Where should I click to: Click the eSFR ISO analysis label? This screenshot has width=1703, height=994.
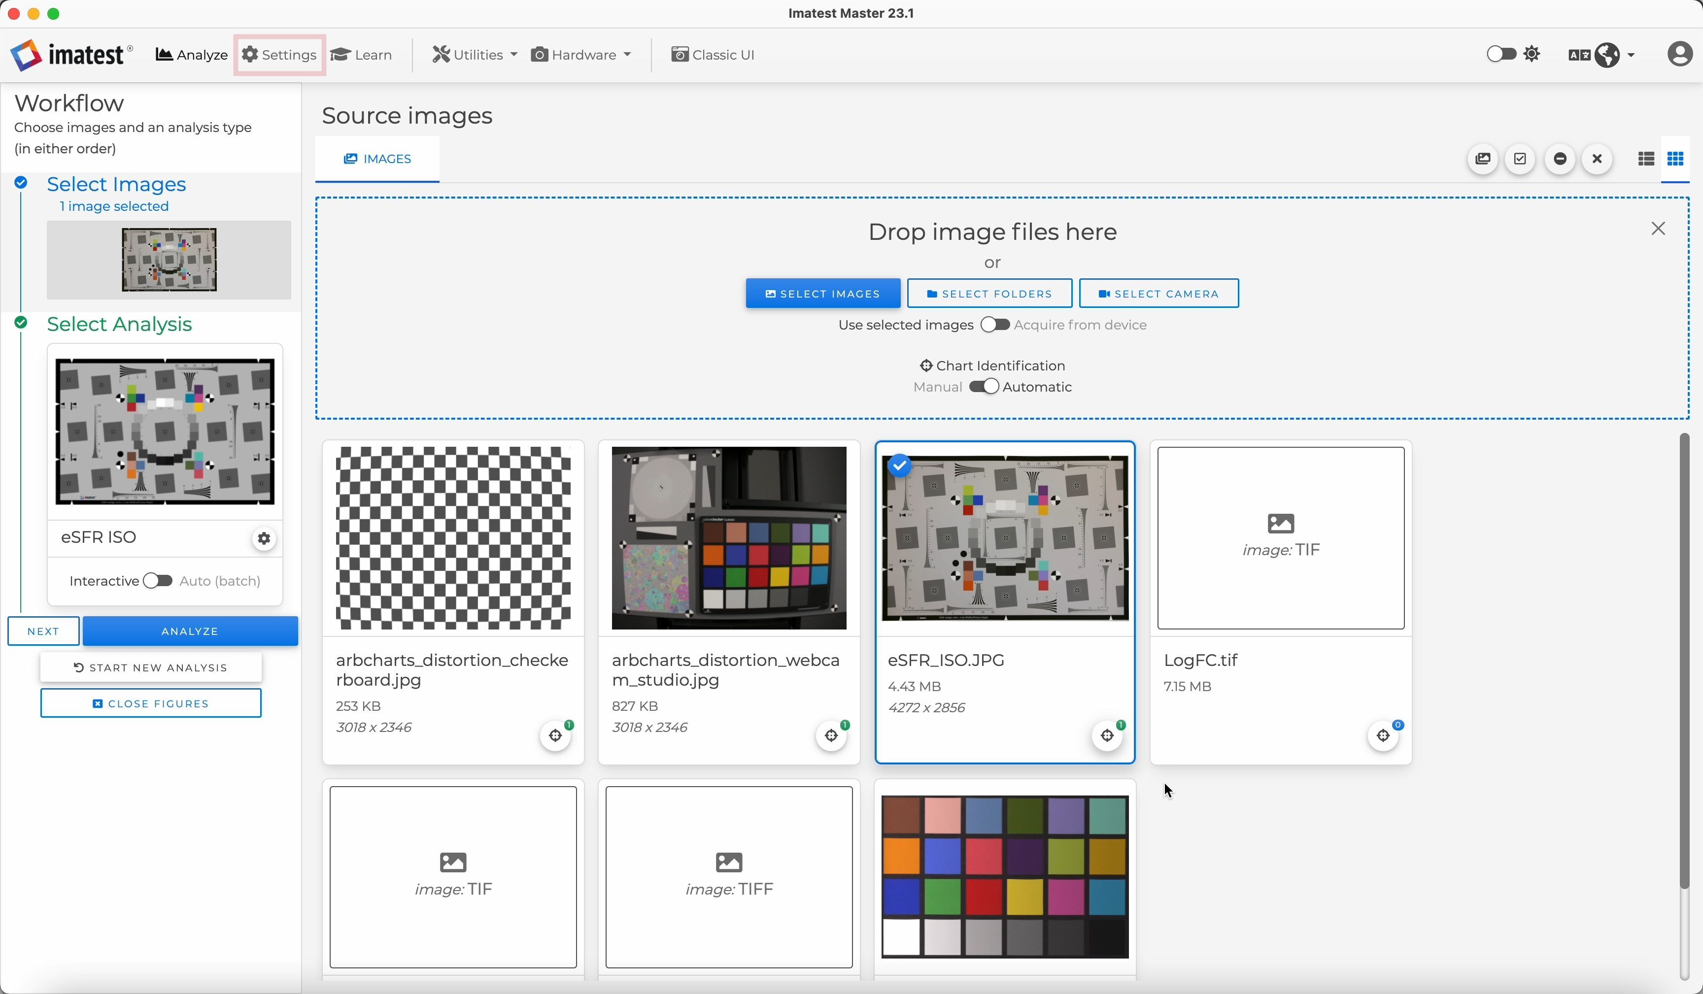click(x=99, y=537)
